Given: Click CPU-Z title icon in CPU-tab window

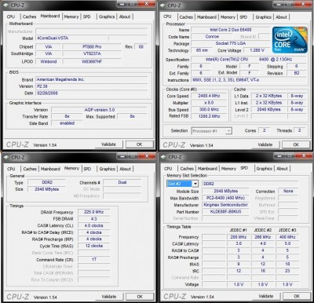Looking at the screenshot, I should (162, 5).
